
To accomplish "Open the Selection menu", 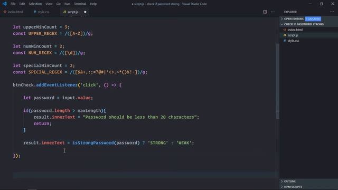I will [x=35, y=4].
